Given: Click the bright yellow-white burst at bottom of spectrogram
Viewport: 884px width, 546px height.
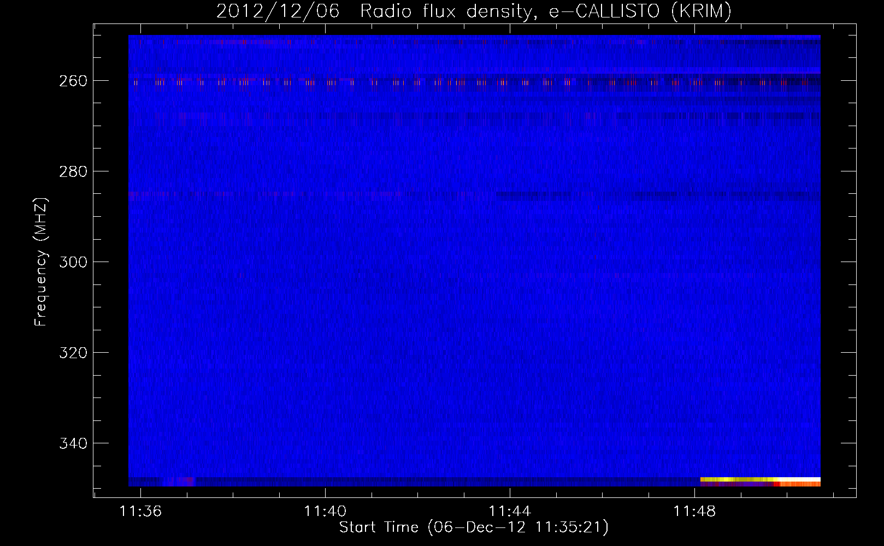Looking at the screenshot, I should [x=761, y=479].
